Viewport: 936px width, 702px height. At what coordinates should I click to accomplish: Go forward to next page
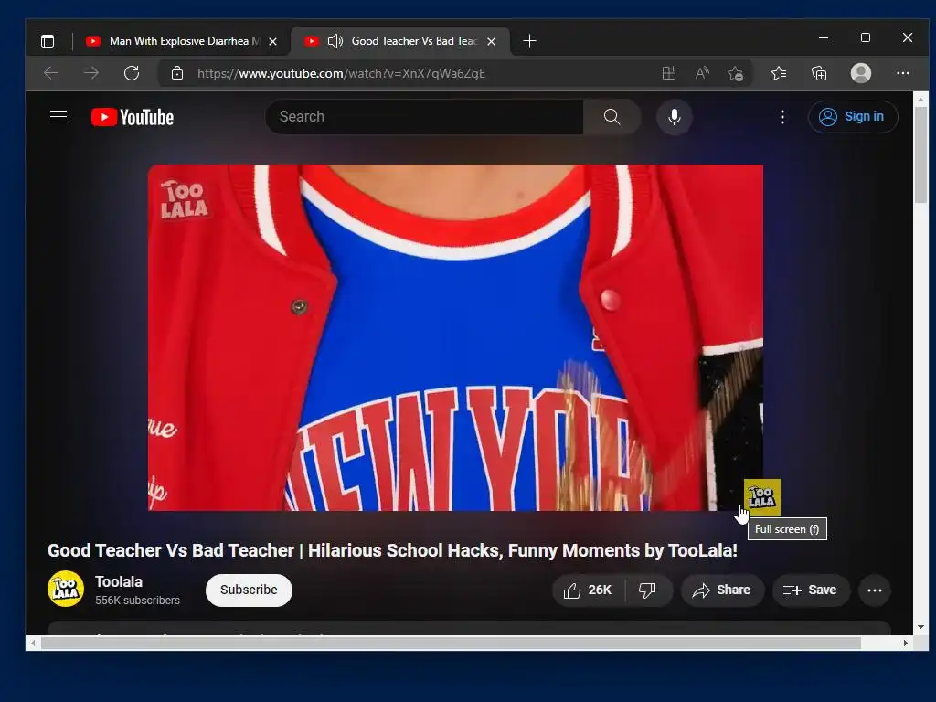click(91, 73)
